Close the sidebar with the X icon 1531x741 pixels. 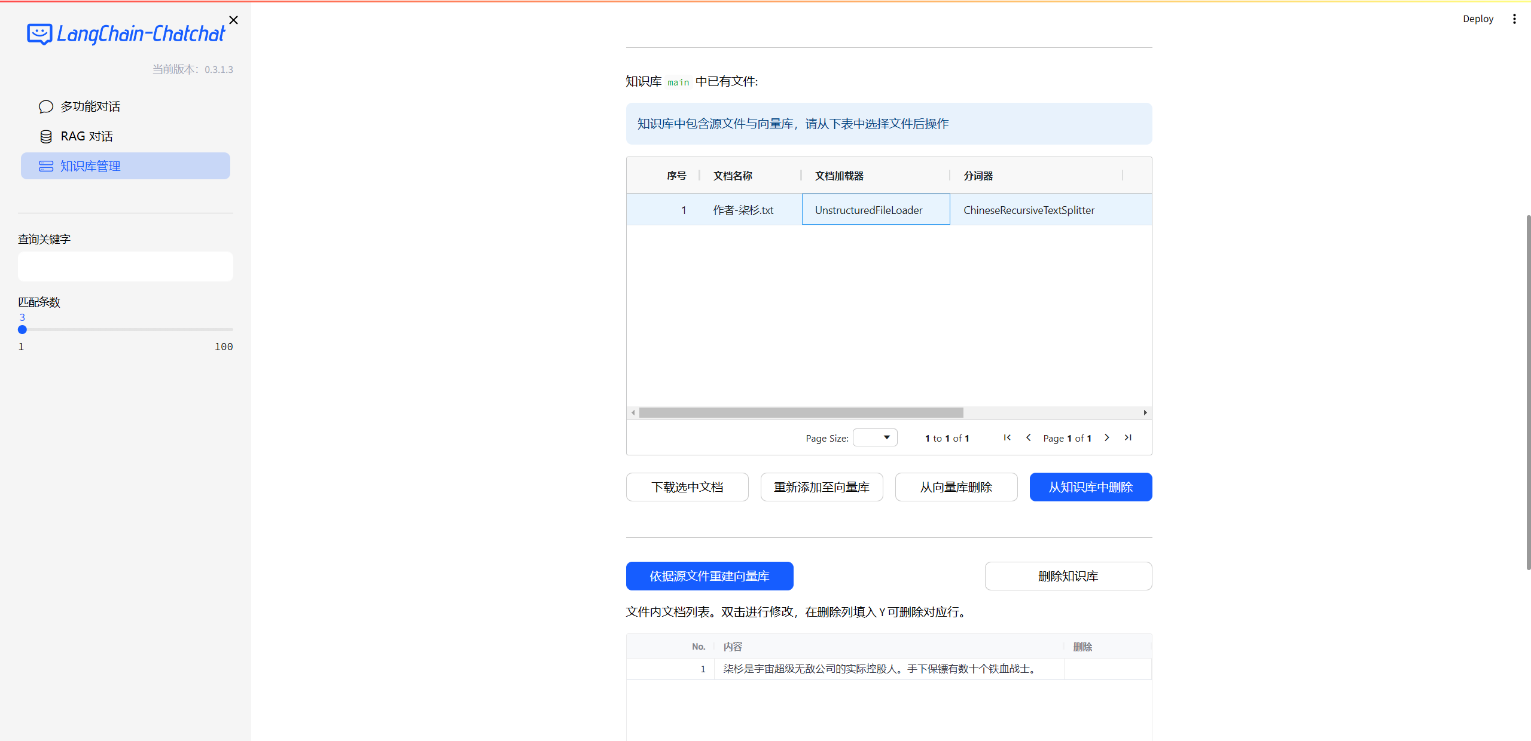(x=234, y=20)
